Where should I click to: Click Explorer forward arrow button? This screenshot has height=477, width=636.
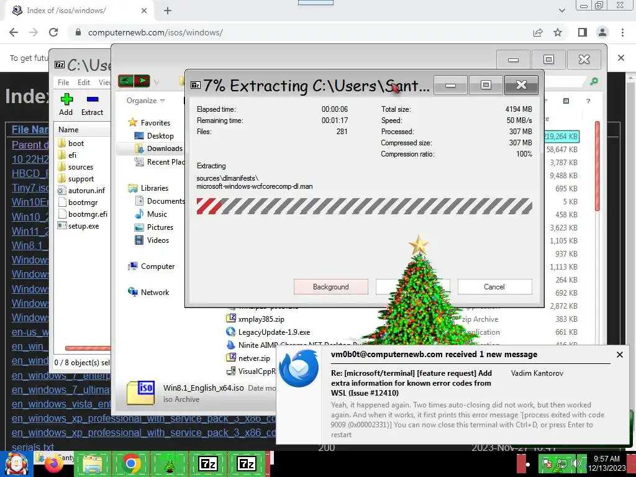tap(142, 81)
